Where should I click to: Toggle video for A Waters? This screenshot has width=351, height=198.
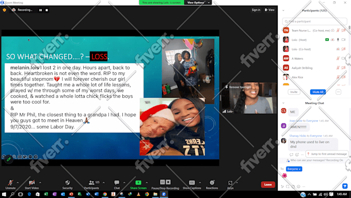(x=343, y=58)
